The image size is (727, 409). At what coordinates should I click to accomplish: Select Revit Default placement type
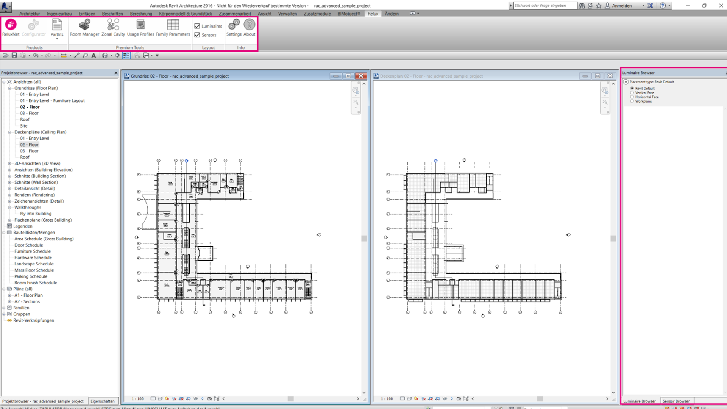632,88
